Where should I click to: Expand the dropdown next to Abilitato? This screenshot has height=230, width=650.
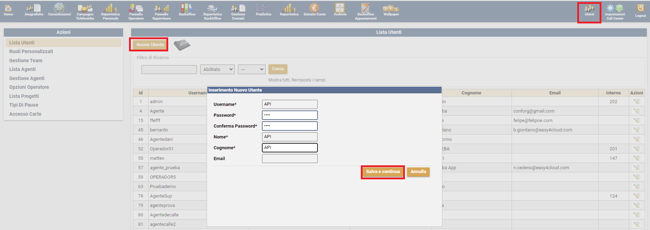[x=251, y=70]
